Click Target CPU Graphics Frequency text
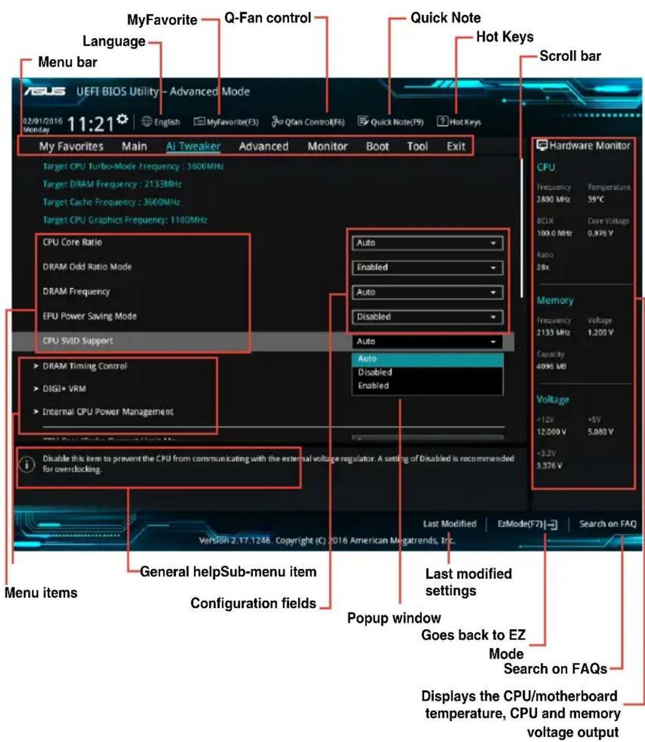The height and width of the screenshot is (742, 645). coord(125,220)
